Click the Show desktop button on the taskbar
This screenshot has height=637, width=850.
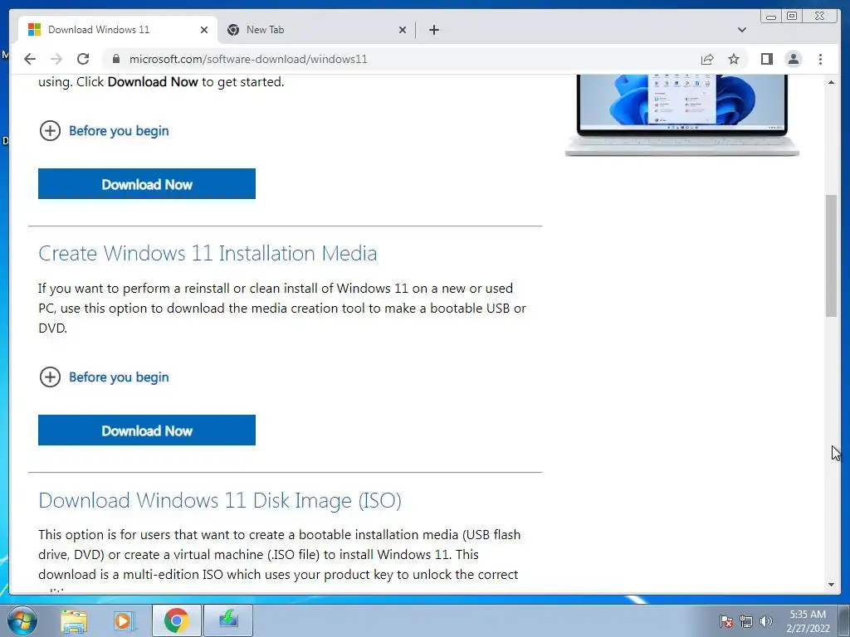click(843, 620)
